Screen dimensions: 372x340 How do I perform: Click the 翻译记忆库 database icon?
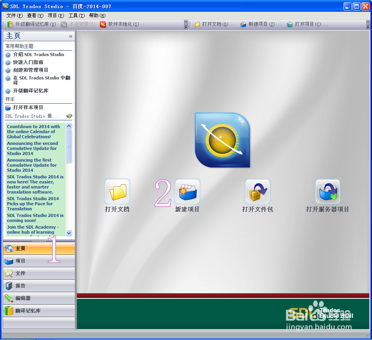click(x=9, y=311)
